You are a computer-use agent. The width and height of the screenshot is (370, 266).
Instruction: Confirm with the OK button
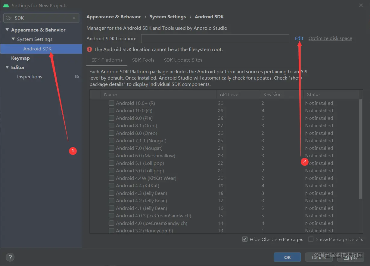[x=288, y=257]
